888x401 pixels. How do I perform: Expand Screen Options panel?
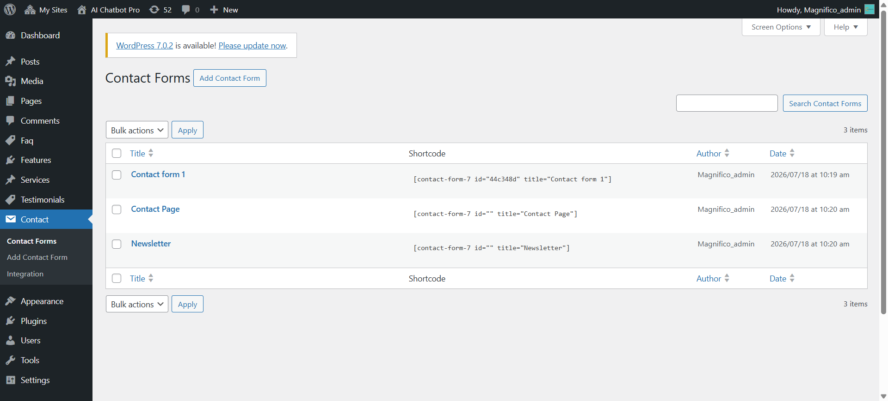781,27
